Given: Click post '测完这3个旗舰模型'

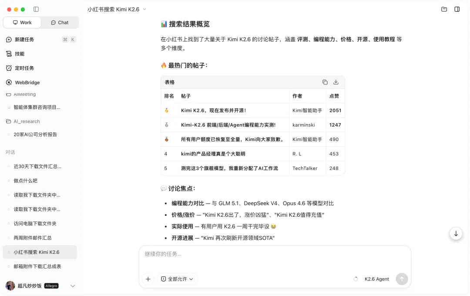Looking at the screenshot, I should pyautogui.click(x=229, y=168).
